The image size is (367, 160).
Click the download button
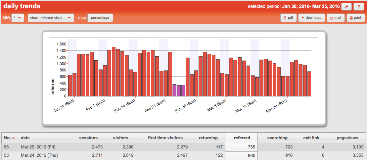point(311,18)
